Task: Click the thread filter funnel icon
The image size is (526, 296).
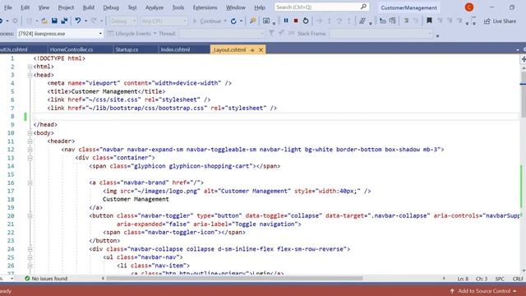Action: (x=272, y=33)
